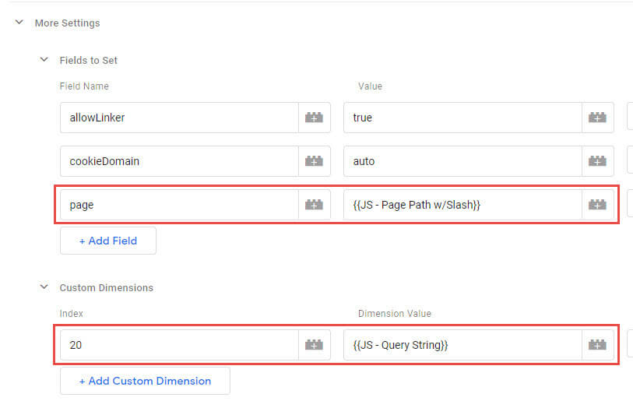Click the auto value input field
633x408 pixels.
coord(462,161)
